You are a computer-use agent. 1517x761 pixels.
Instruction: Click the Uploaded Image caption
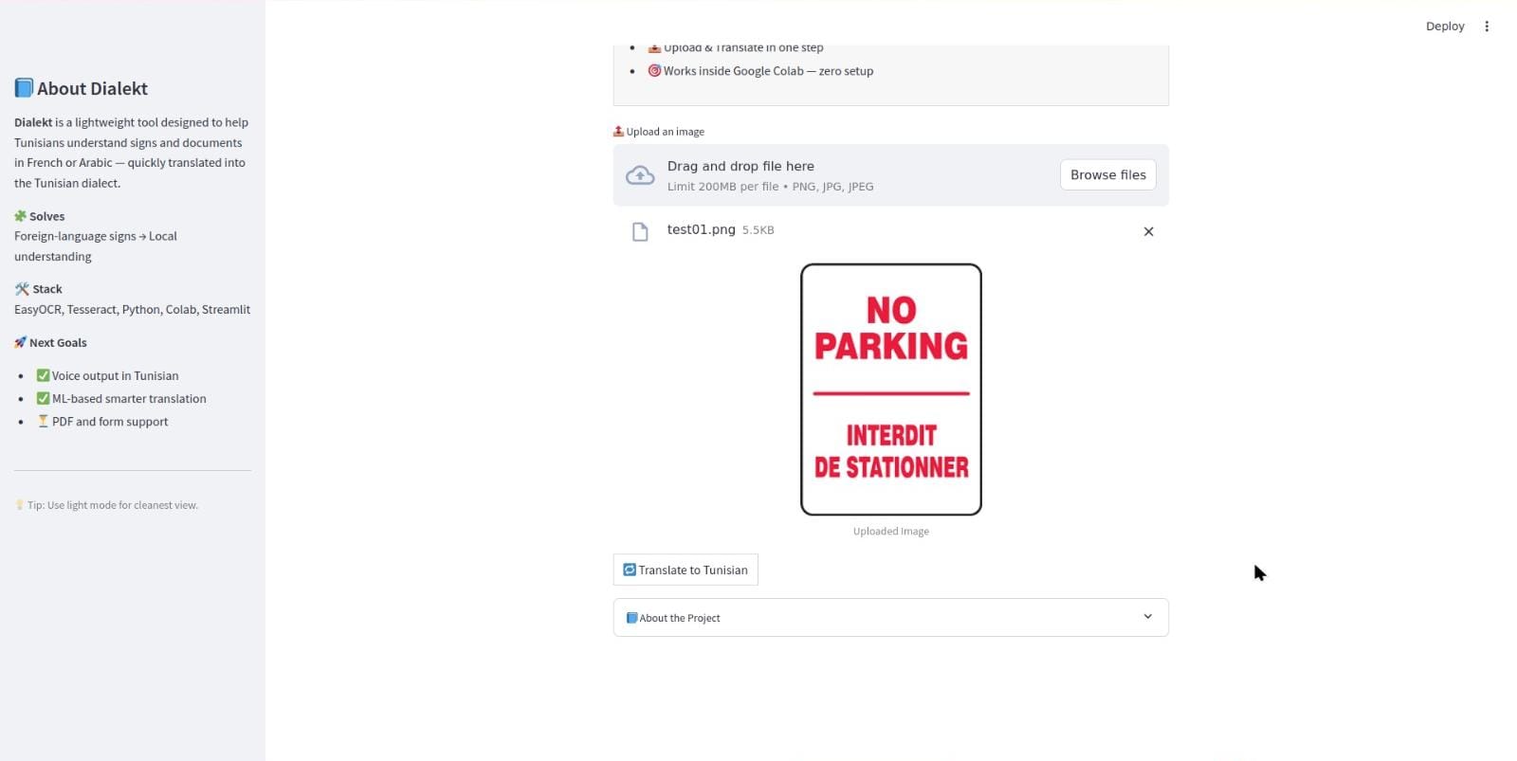click(x=891, y=531)
